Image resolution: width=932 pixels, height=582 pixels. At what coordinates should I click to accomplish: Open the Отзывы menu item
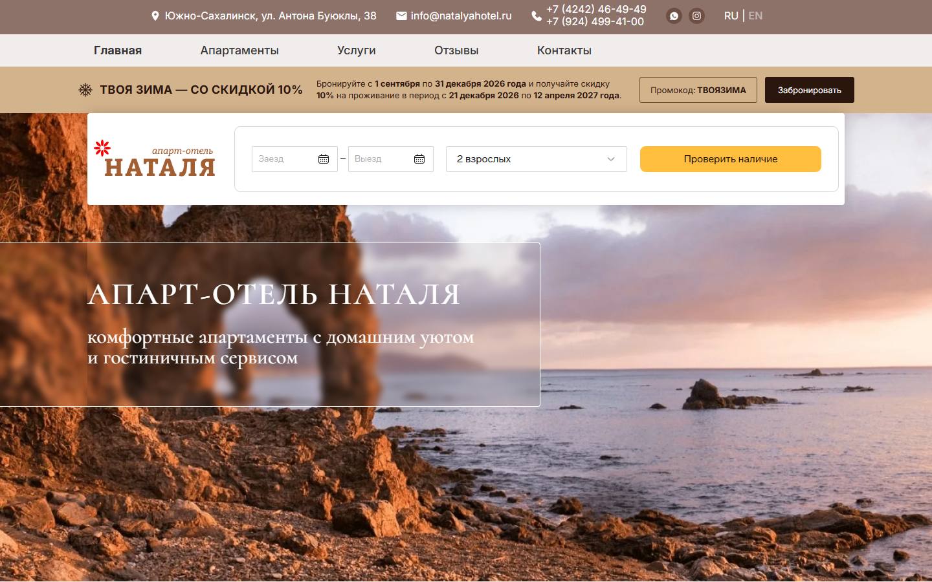pos(456,50)
